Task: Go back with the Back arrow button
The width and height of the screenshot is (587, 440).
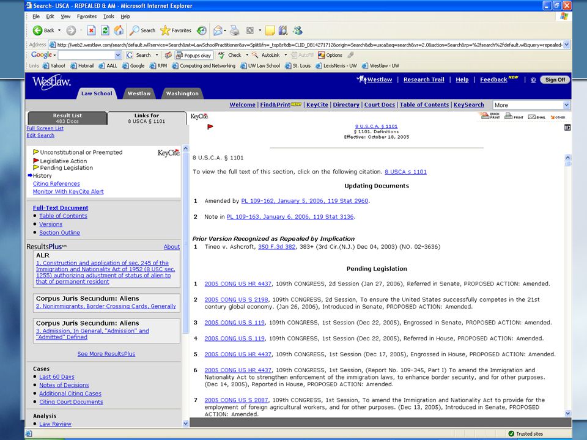Action: pyautogui.click(x=43, y=31)
